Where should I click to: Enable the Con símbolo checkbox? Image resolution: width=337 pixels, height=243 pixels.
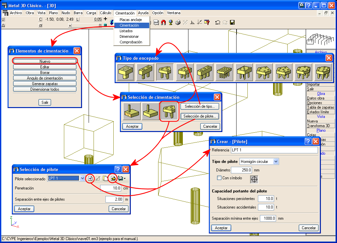[219, 178]
